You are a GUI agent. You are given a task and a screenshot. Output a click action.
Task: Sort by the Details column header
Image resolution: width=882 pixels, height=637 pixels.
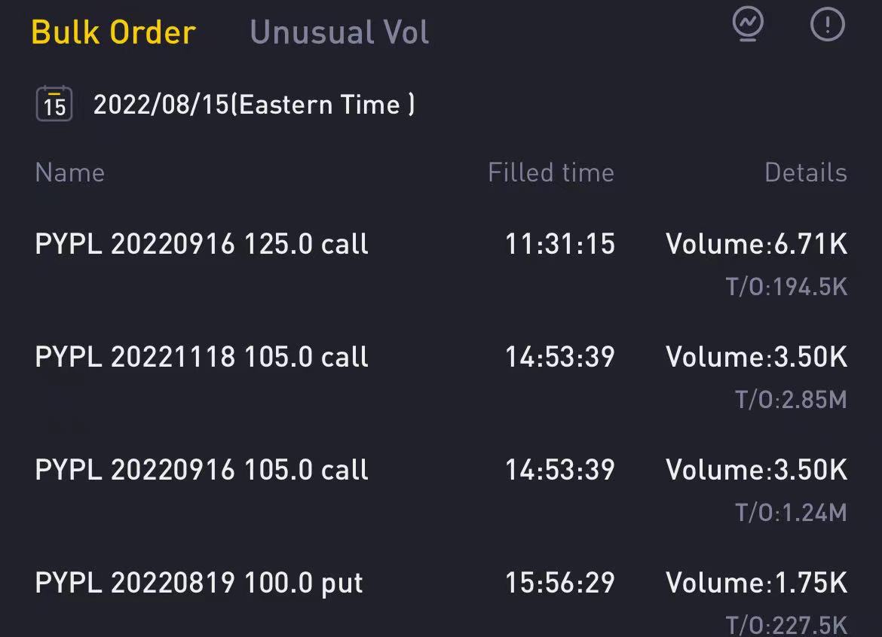click(806, 172)
